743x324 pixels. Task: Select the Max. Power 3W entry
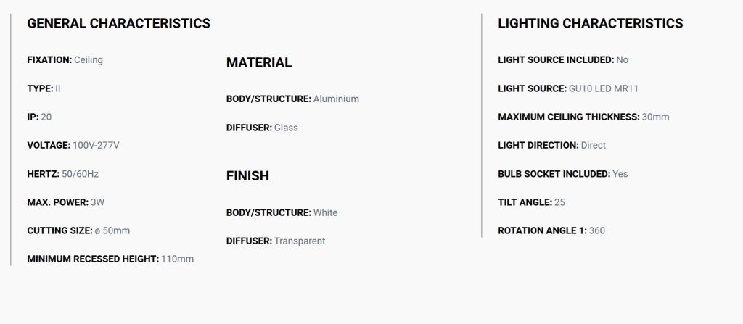pyautogui.click(x=66, y=202)
